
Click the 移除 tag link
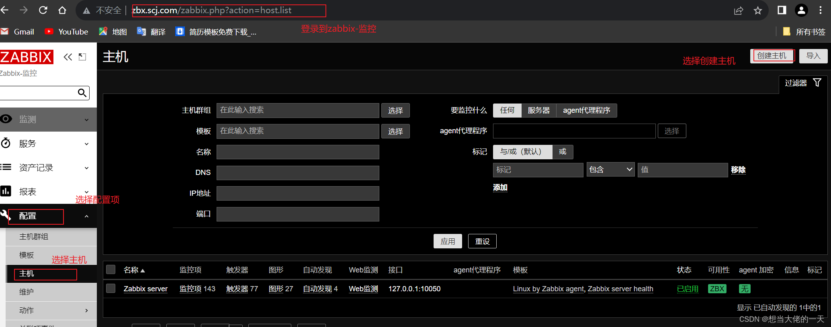(x=738, y=170)
